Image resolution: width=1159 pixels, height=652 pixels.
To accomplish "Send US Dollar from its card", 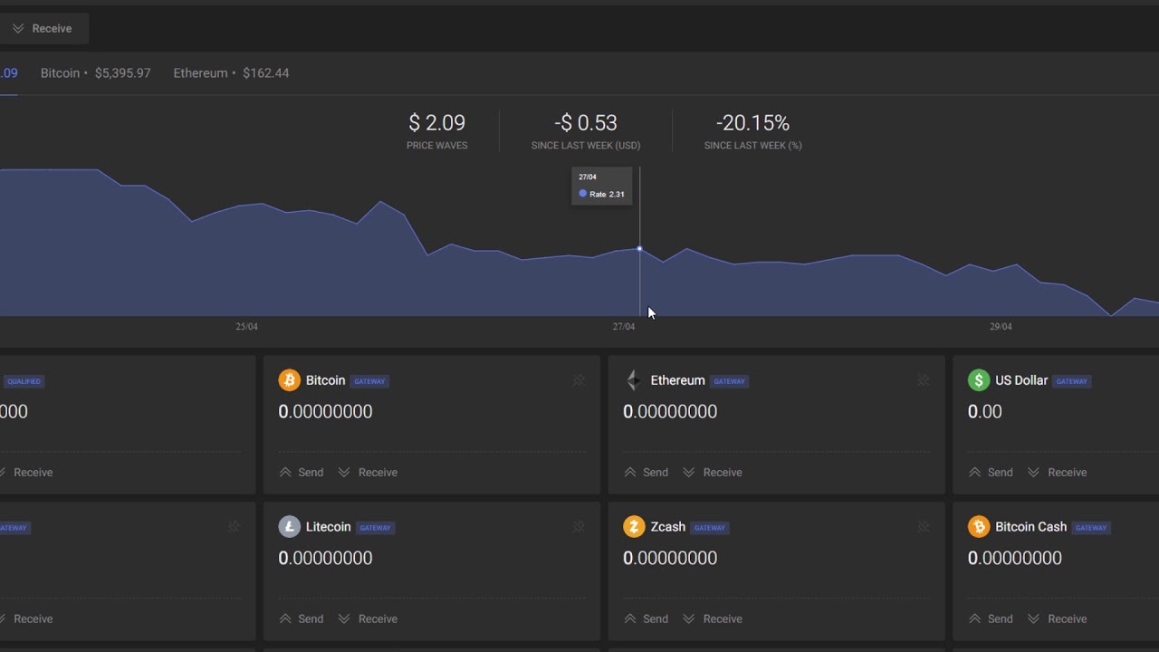I will [991, 473].
